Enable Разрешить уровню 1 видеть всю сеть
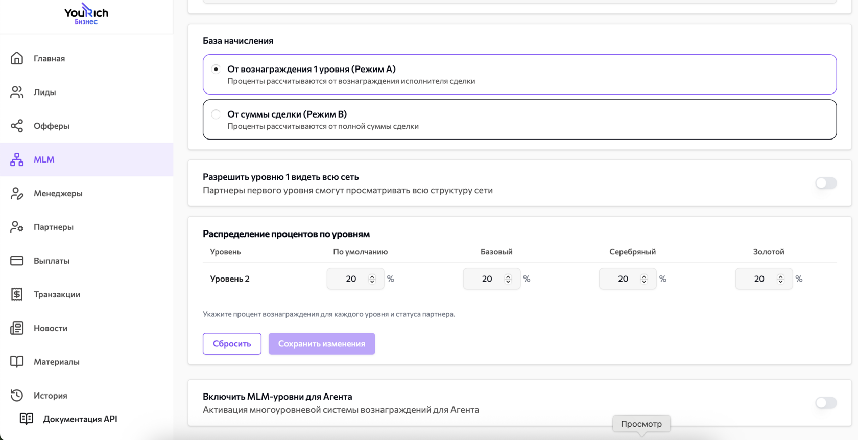The height and width of the screenshot is (440, 858). pos(825,183)
